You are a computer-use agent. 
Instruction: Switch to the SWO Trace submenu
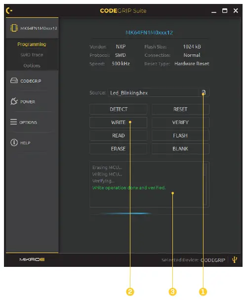32,55
